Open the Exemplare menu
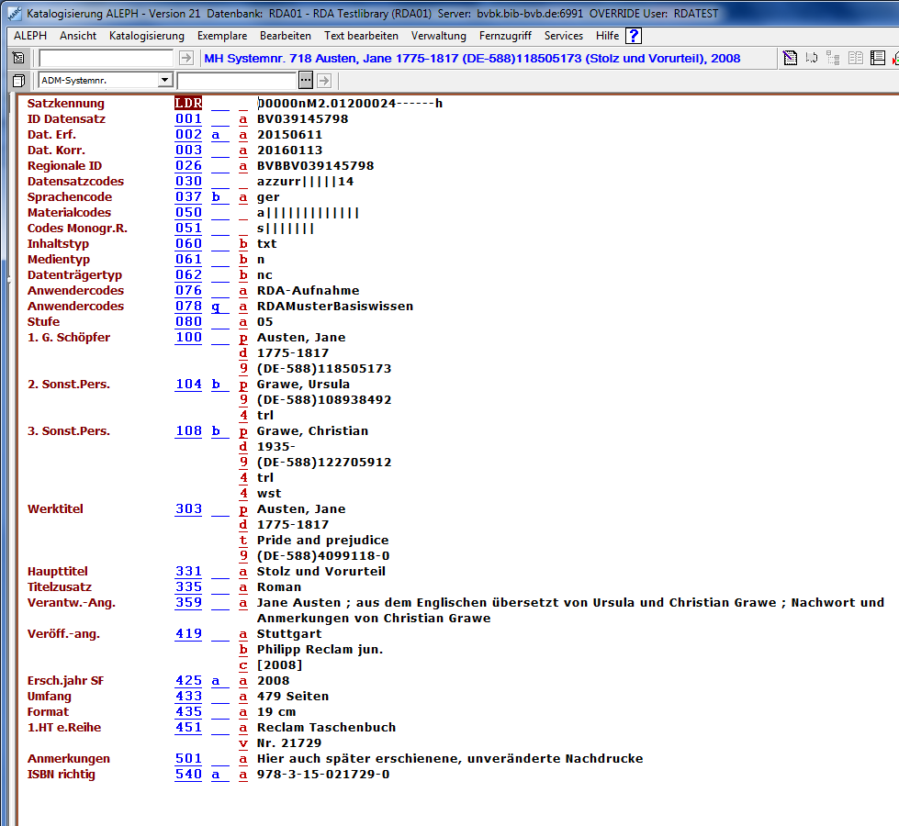 (x=221, y=36)
